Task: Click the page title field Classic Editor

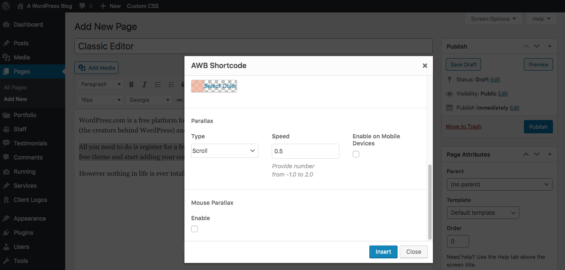Action: pyautogui.click(x=253, y=46)
